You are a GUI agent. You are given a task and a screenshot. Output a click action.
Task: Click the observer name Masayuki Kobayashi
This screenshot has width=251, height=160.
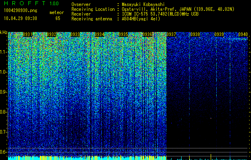143,4
